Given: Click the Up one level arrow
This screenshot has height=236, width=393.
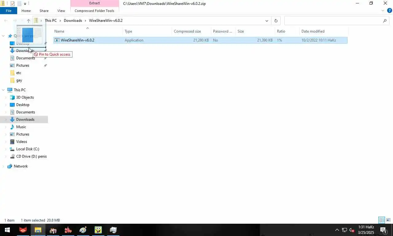Looking at the screenshot, I should tap(28, 21).
